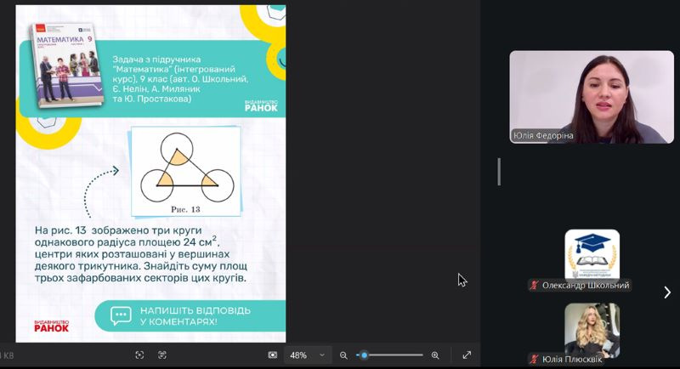Viewport: 680px width, 369px height.
Task: Zoom out with the minus magnifier icon
Action: (x=343, y=355)
